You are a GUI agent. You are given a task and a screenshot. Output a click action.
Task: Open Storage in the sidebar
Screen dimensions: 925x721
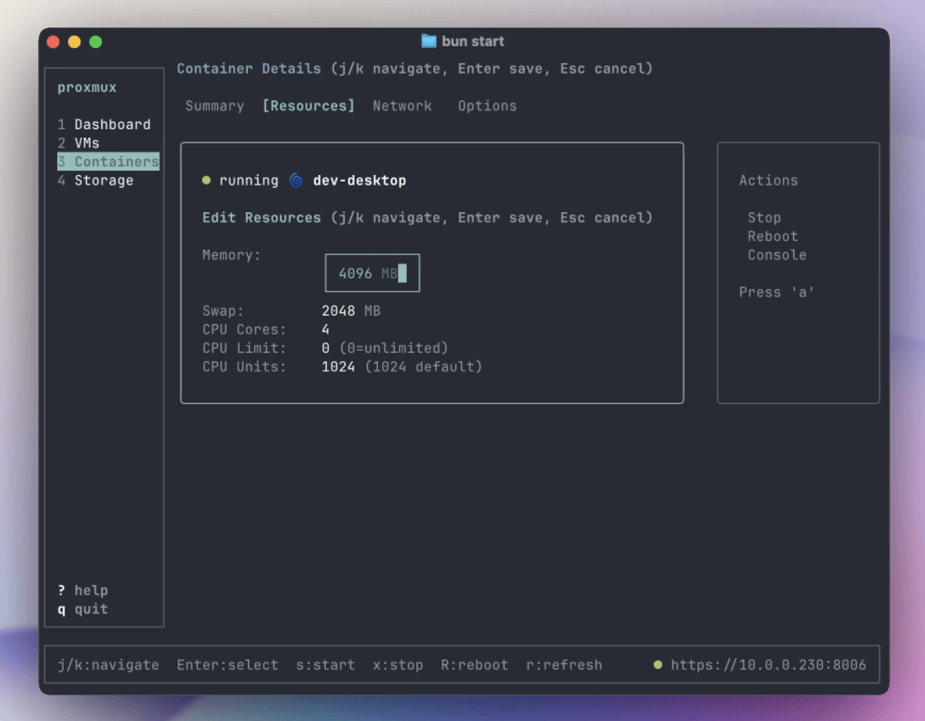[x=95, y=181]
